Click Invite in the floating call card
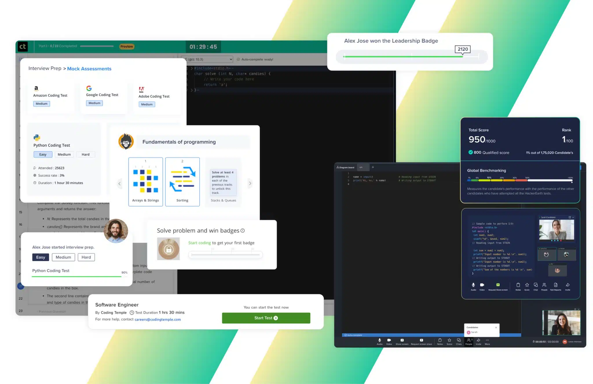593x384 pixels. pyautogui.click(x=568, y=286)
